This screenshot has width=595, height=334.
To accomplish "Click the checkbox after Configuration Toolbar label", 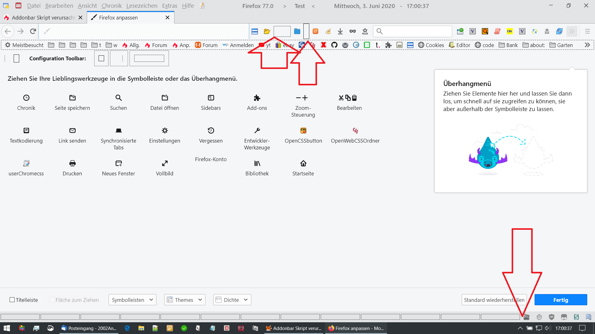I will [101, 58].
